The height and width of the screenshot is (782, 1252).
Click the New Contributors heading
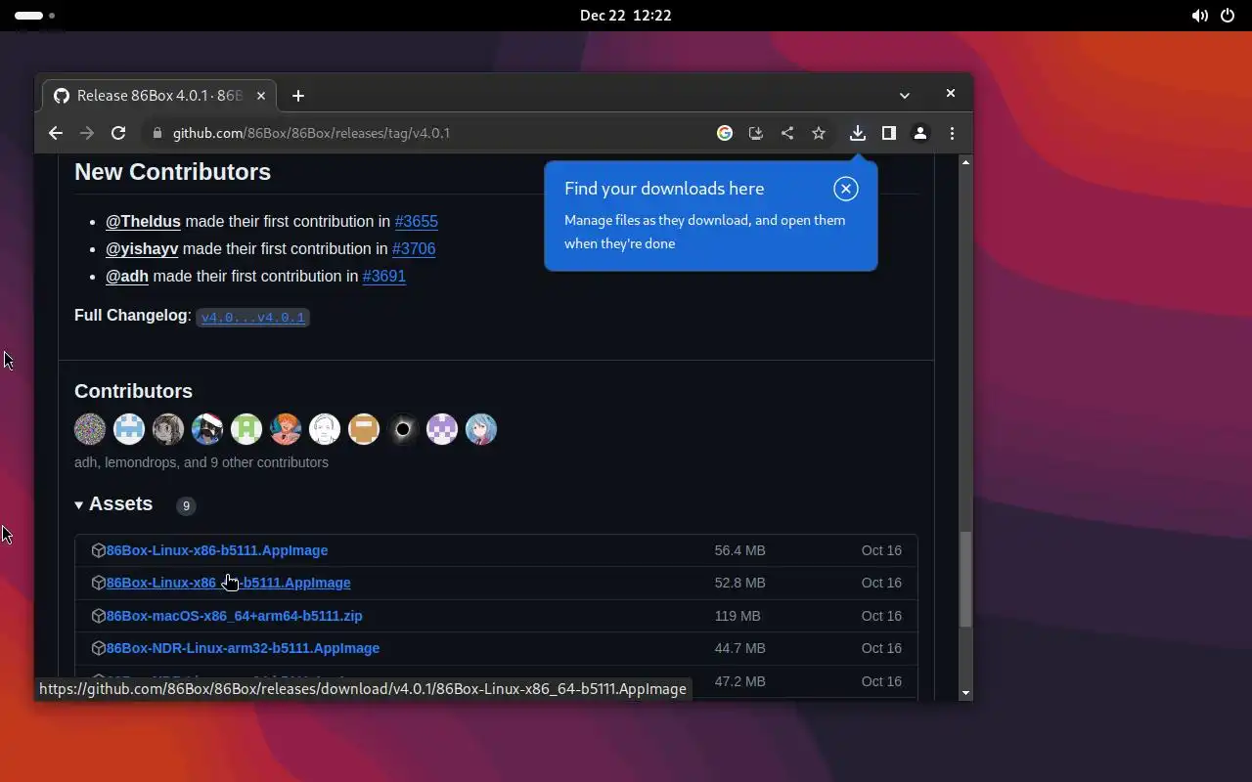(172, 172)
